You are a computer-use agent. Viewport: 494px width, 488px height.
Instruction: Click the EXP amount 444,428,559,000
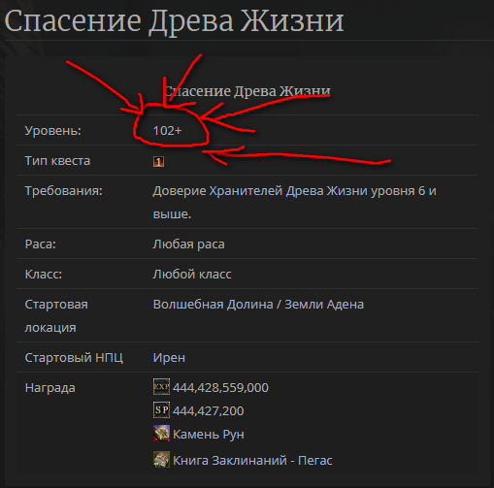[x=220, y=387]
